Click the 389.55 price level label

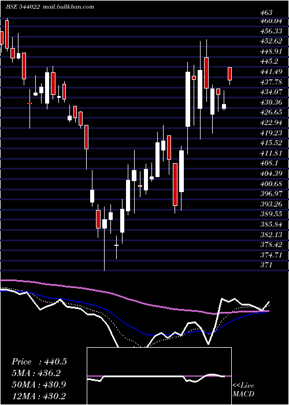point(271,213)
